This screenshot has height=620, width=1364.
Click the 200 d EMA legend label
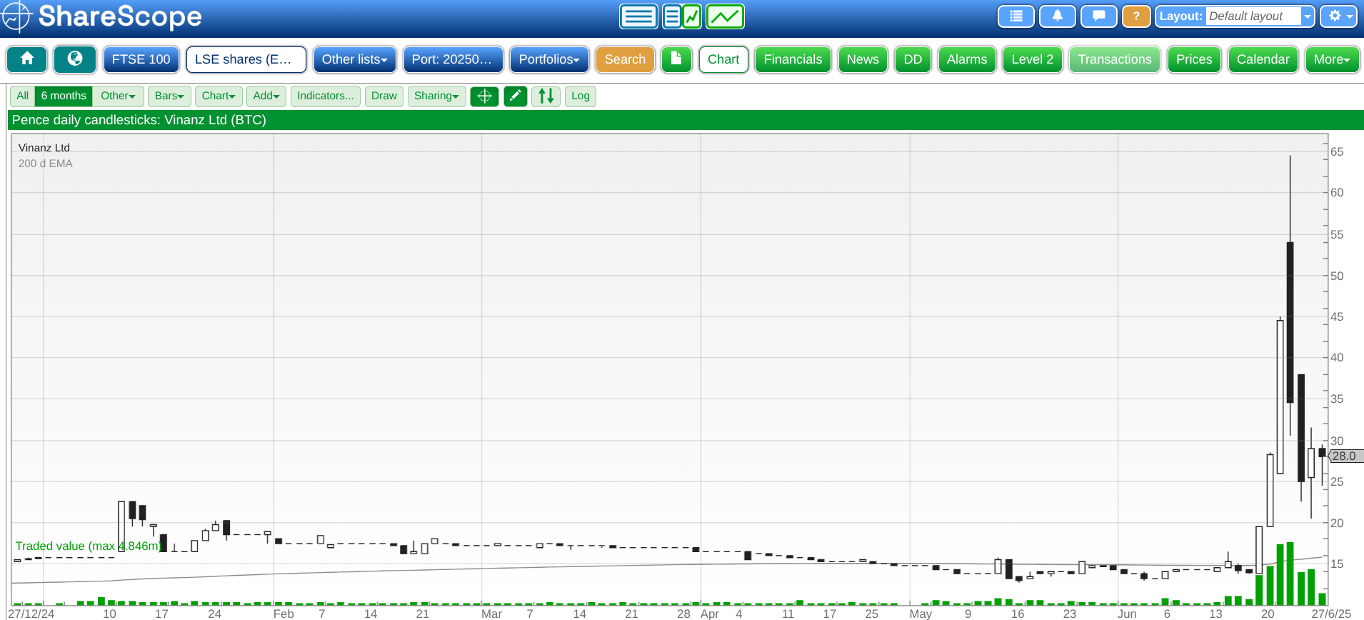pyautogui.click(x=45, y=164)
